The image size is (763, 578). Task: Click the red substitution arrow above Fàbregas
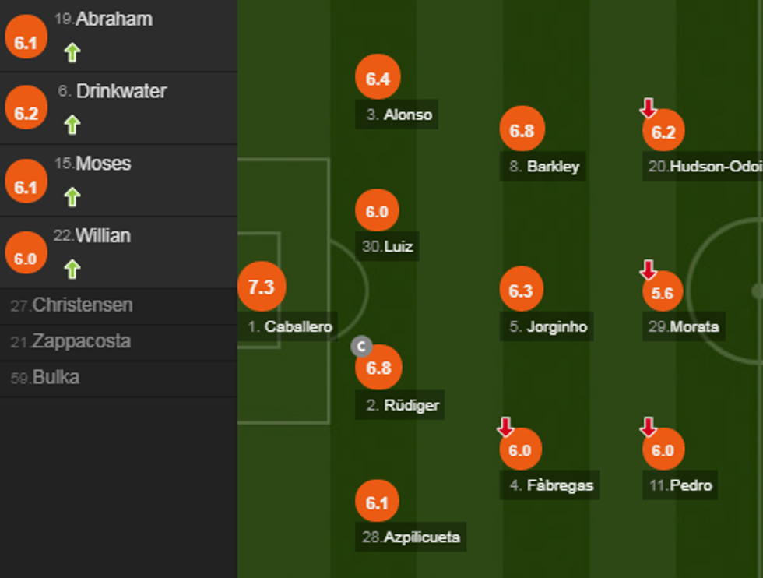(506, 426)
